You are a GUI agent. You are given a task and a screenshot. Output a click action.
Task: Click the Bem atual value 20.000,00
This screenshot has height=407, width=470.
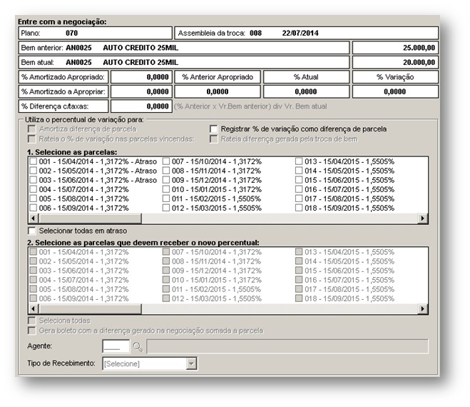[395, 62]
